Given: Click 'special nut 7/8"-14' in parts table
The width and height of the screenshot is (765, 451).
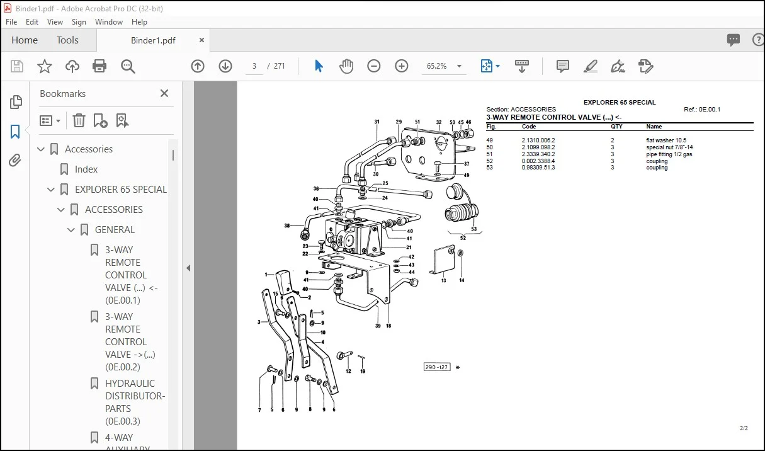Looking at the screenshot, I should coord(669,147).
